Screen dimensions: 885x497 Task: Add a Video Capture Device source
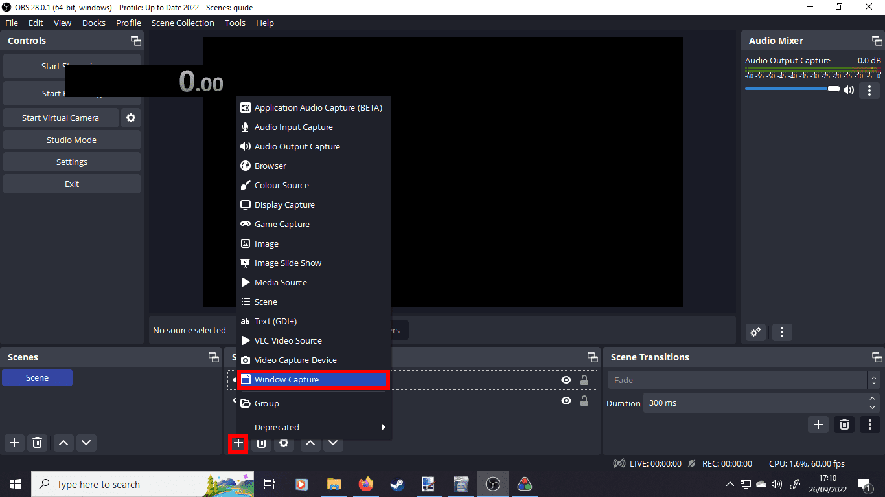point(314,360)
